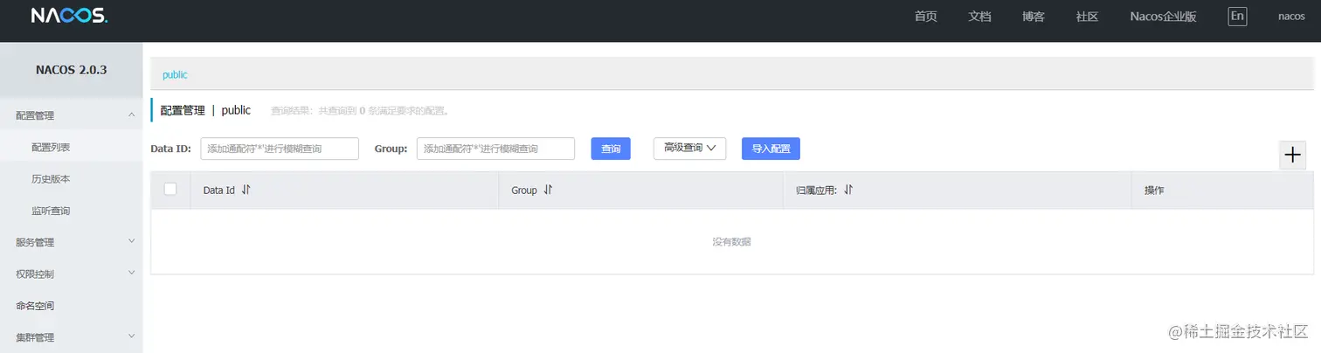Click the plus icon to add configuration

(x=1292, y=155)
